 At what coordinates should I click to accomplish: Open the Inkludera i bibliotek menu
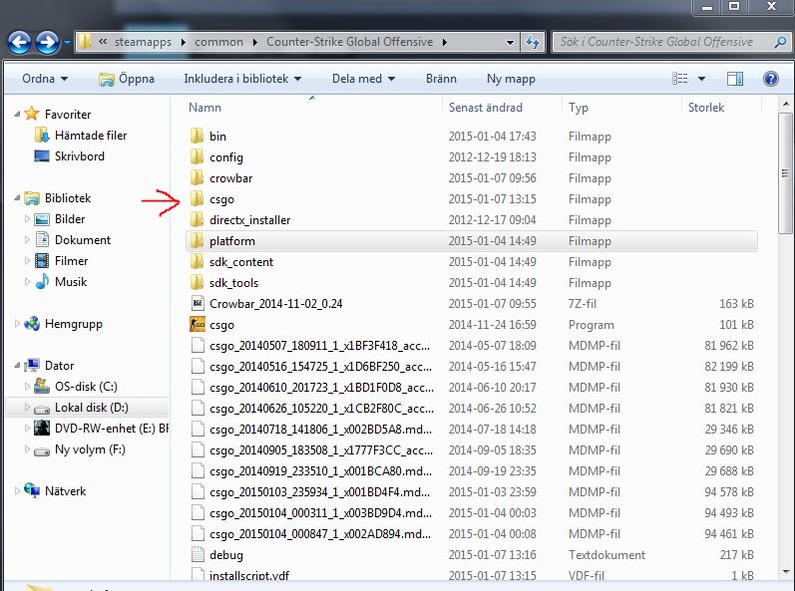pos(242,79)
